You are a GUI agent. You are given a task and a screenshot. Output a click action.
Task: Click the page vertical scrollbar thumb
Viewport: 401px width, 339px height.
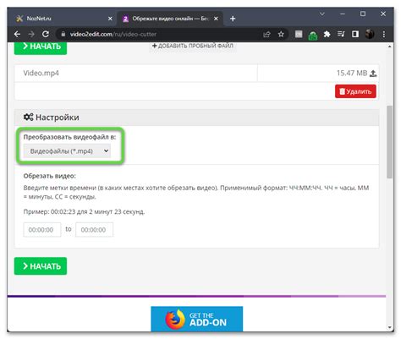[390, 142]
